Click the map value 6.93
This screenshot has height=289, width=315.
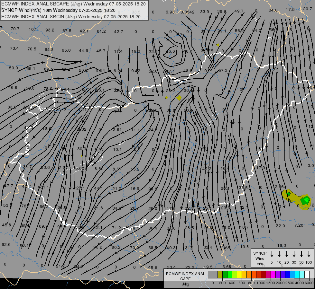[x=170, y=12]
